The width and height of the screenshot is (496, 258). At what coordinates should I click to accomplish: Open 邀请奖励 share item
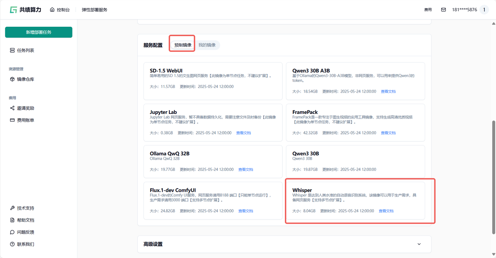25,108
